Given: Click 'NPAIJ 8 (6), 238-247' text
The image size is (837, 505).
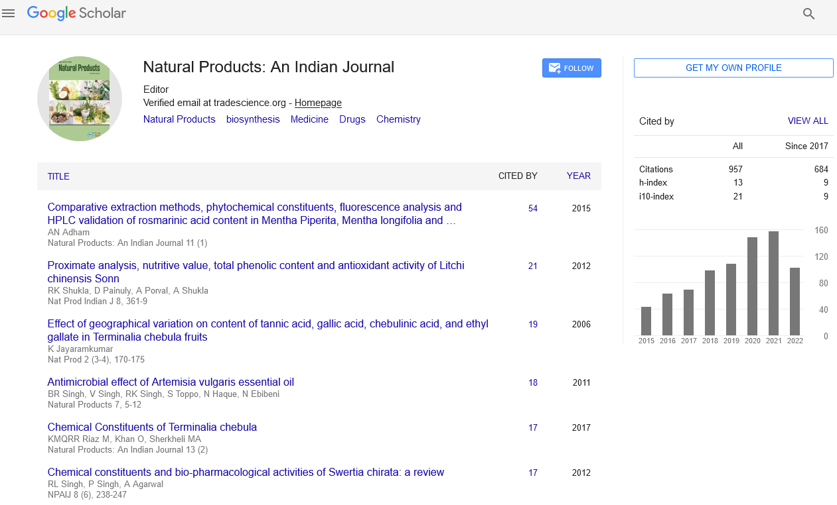Looking at the screenshot, I should click(87, 495).
